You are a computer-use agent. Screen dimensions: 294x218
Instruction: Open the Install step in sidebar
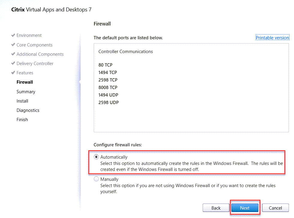(x=22, y=101)
